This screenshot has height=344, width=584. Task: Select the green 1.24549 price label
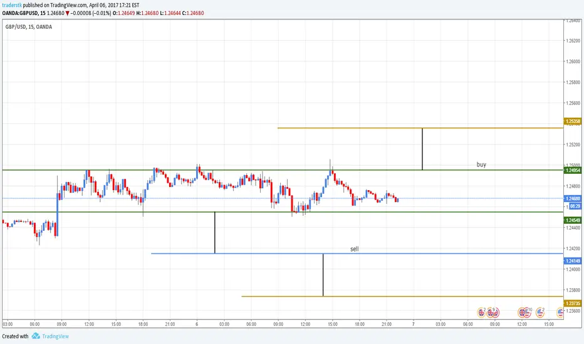tap(573, 220)
